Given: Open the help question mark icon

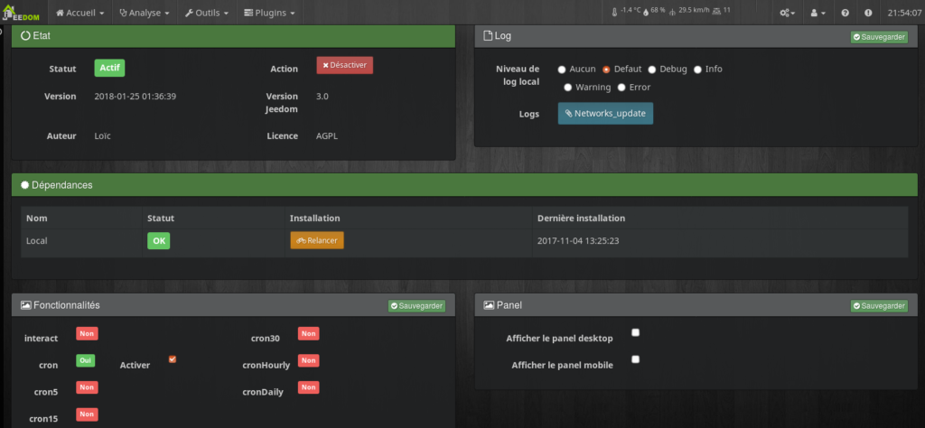Looking at the screenshot, I should tap(845, 14).
